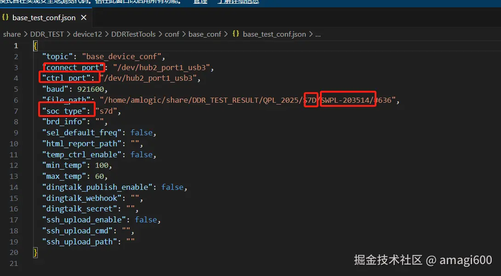Open the 'share' breadcrumb segment

point(12,34)
